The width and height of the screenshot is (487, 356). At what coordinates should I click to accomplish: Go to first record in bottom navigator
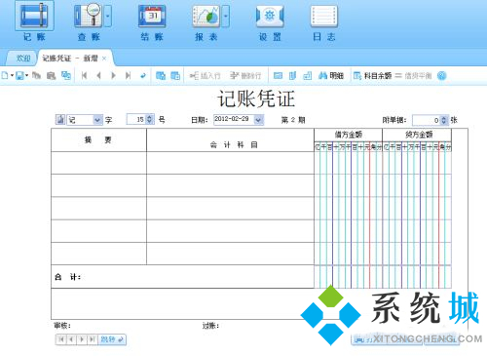pyautogui.click(x=61, y=339)
